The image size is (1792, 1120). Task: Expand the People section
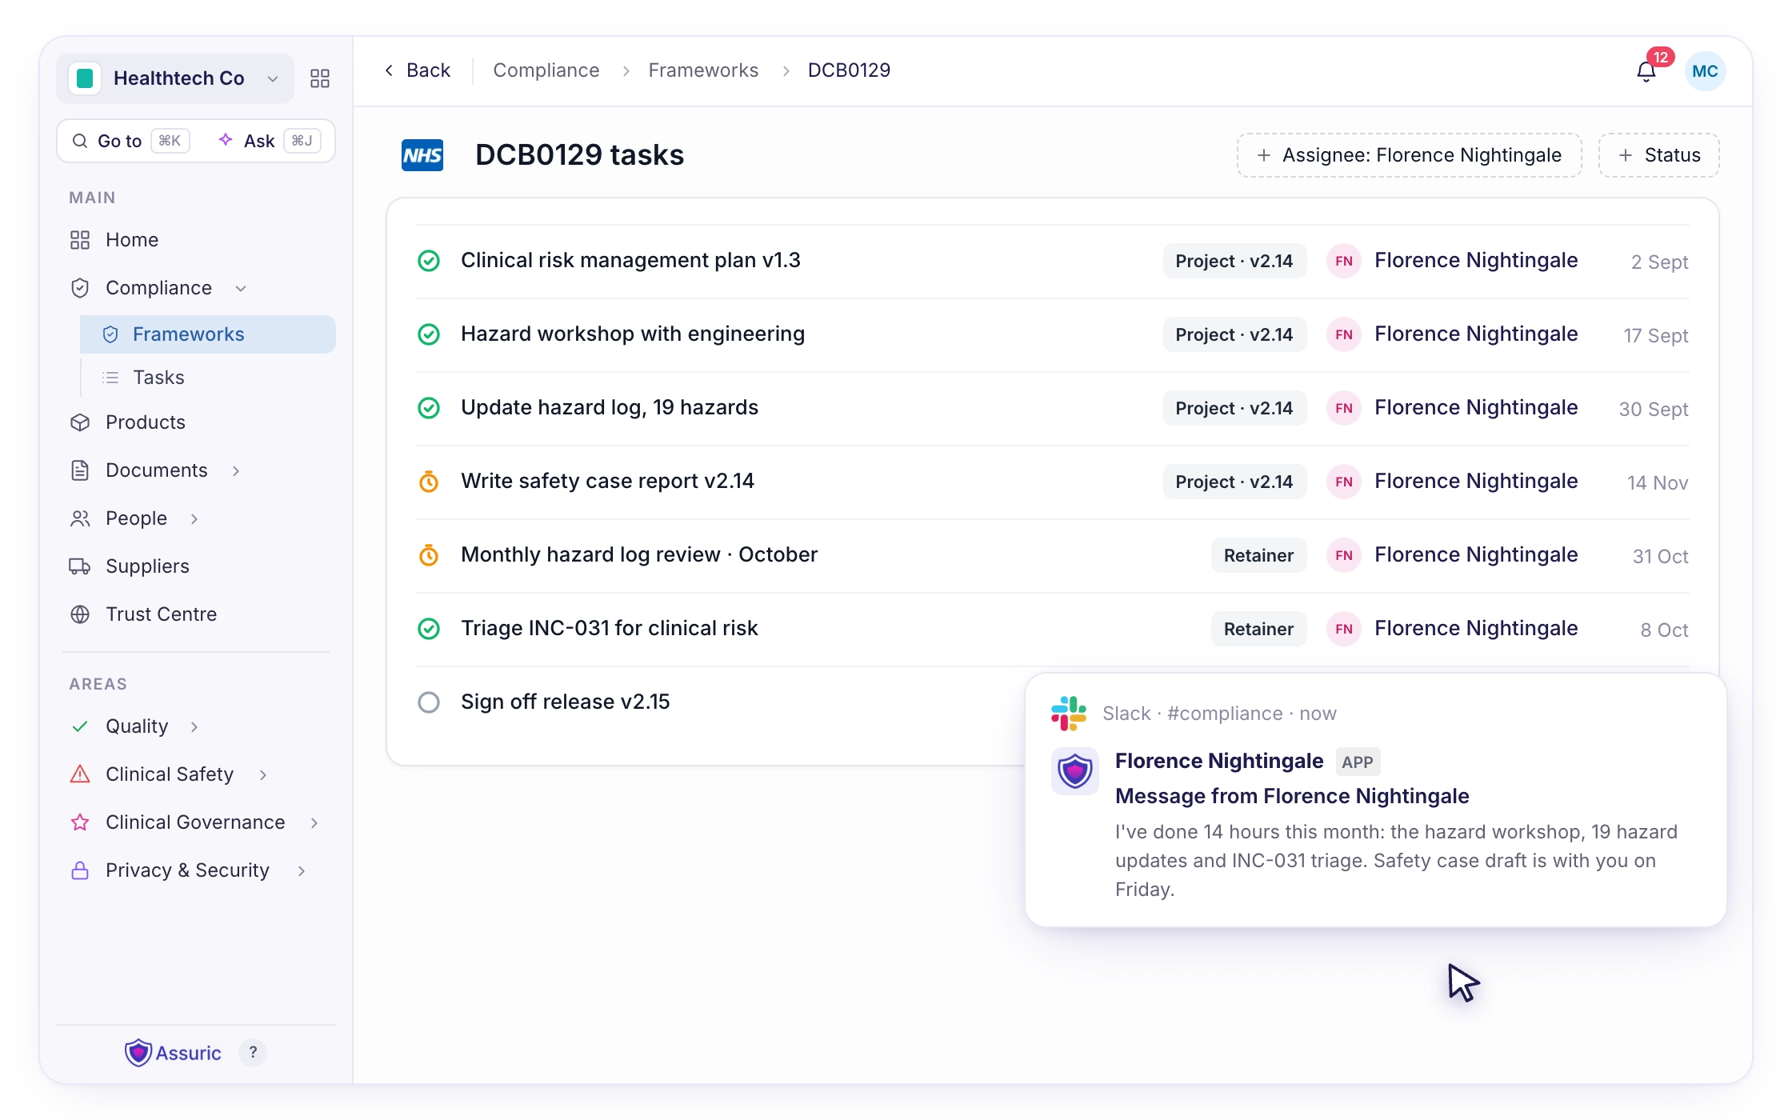point(194,518)
